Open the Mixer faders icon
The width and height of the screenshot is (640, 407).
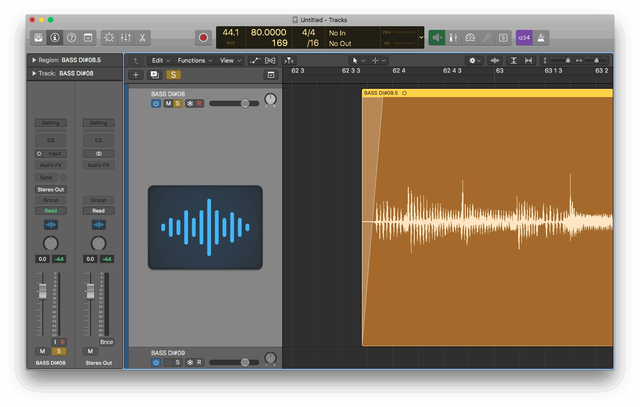(126, 38)
